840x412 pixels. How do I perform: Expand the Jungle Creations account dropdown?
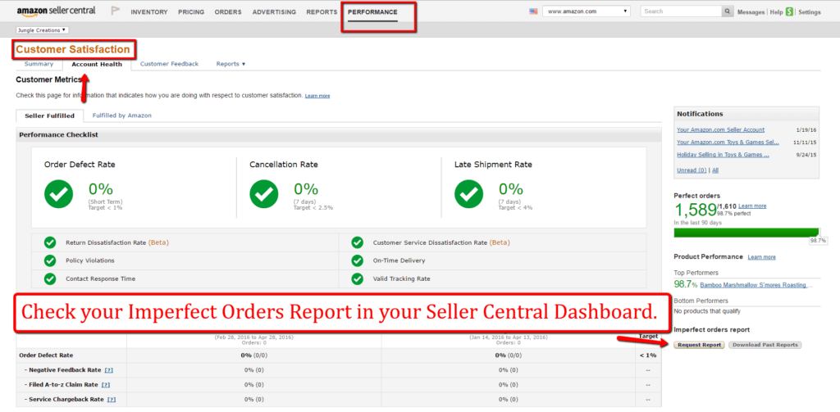pos(42,30)
